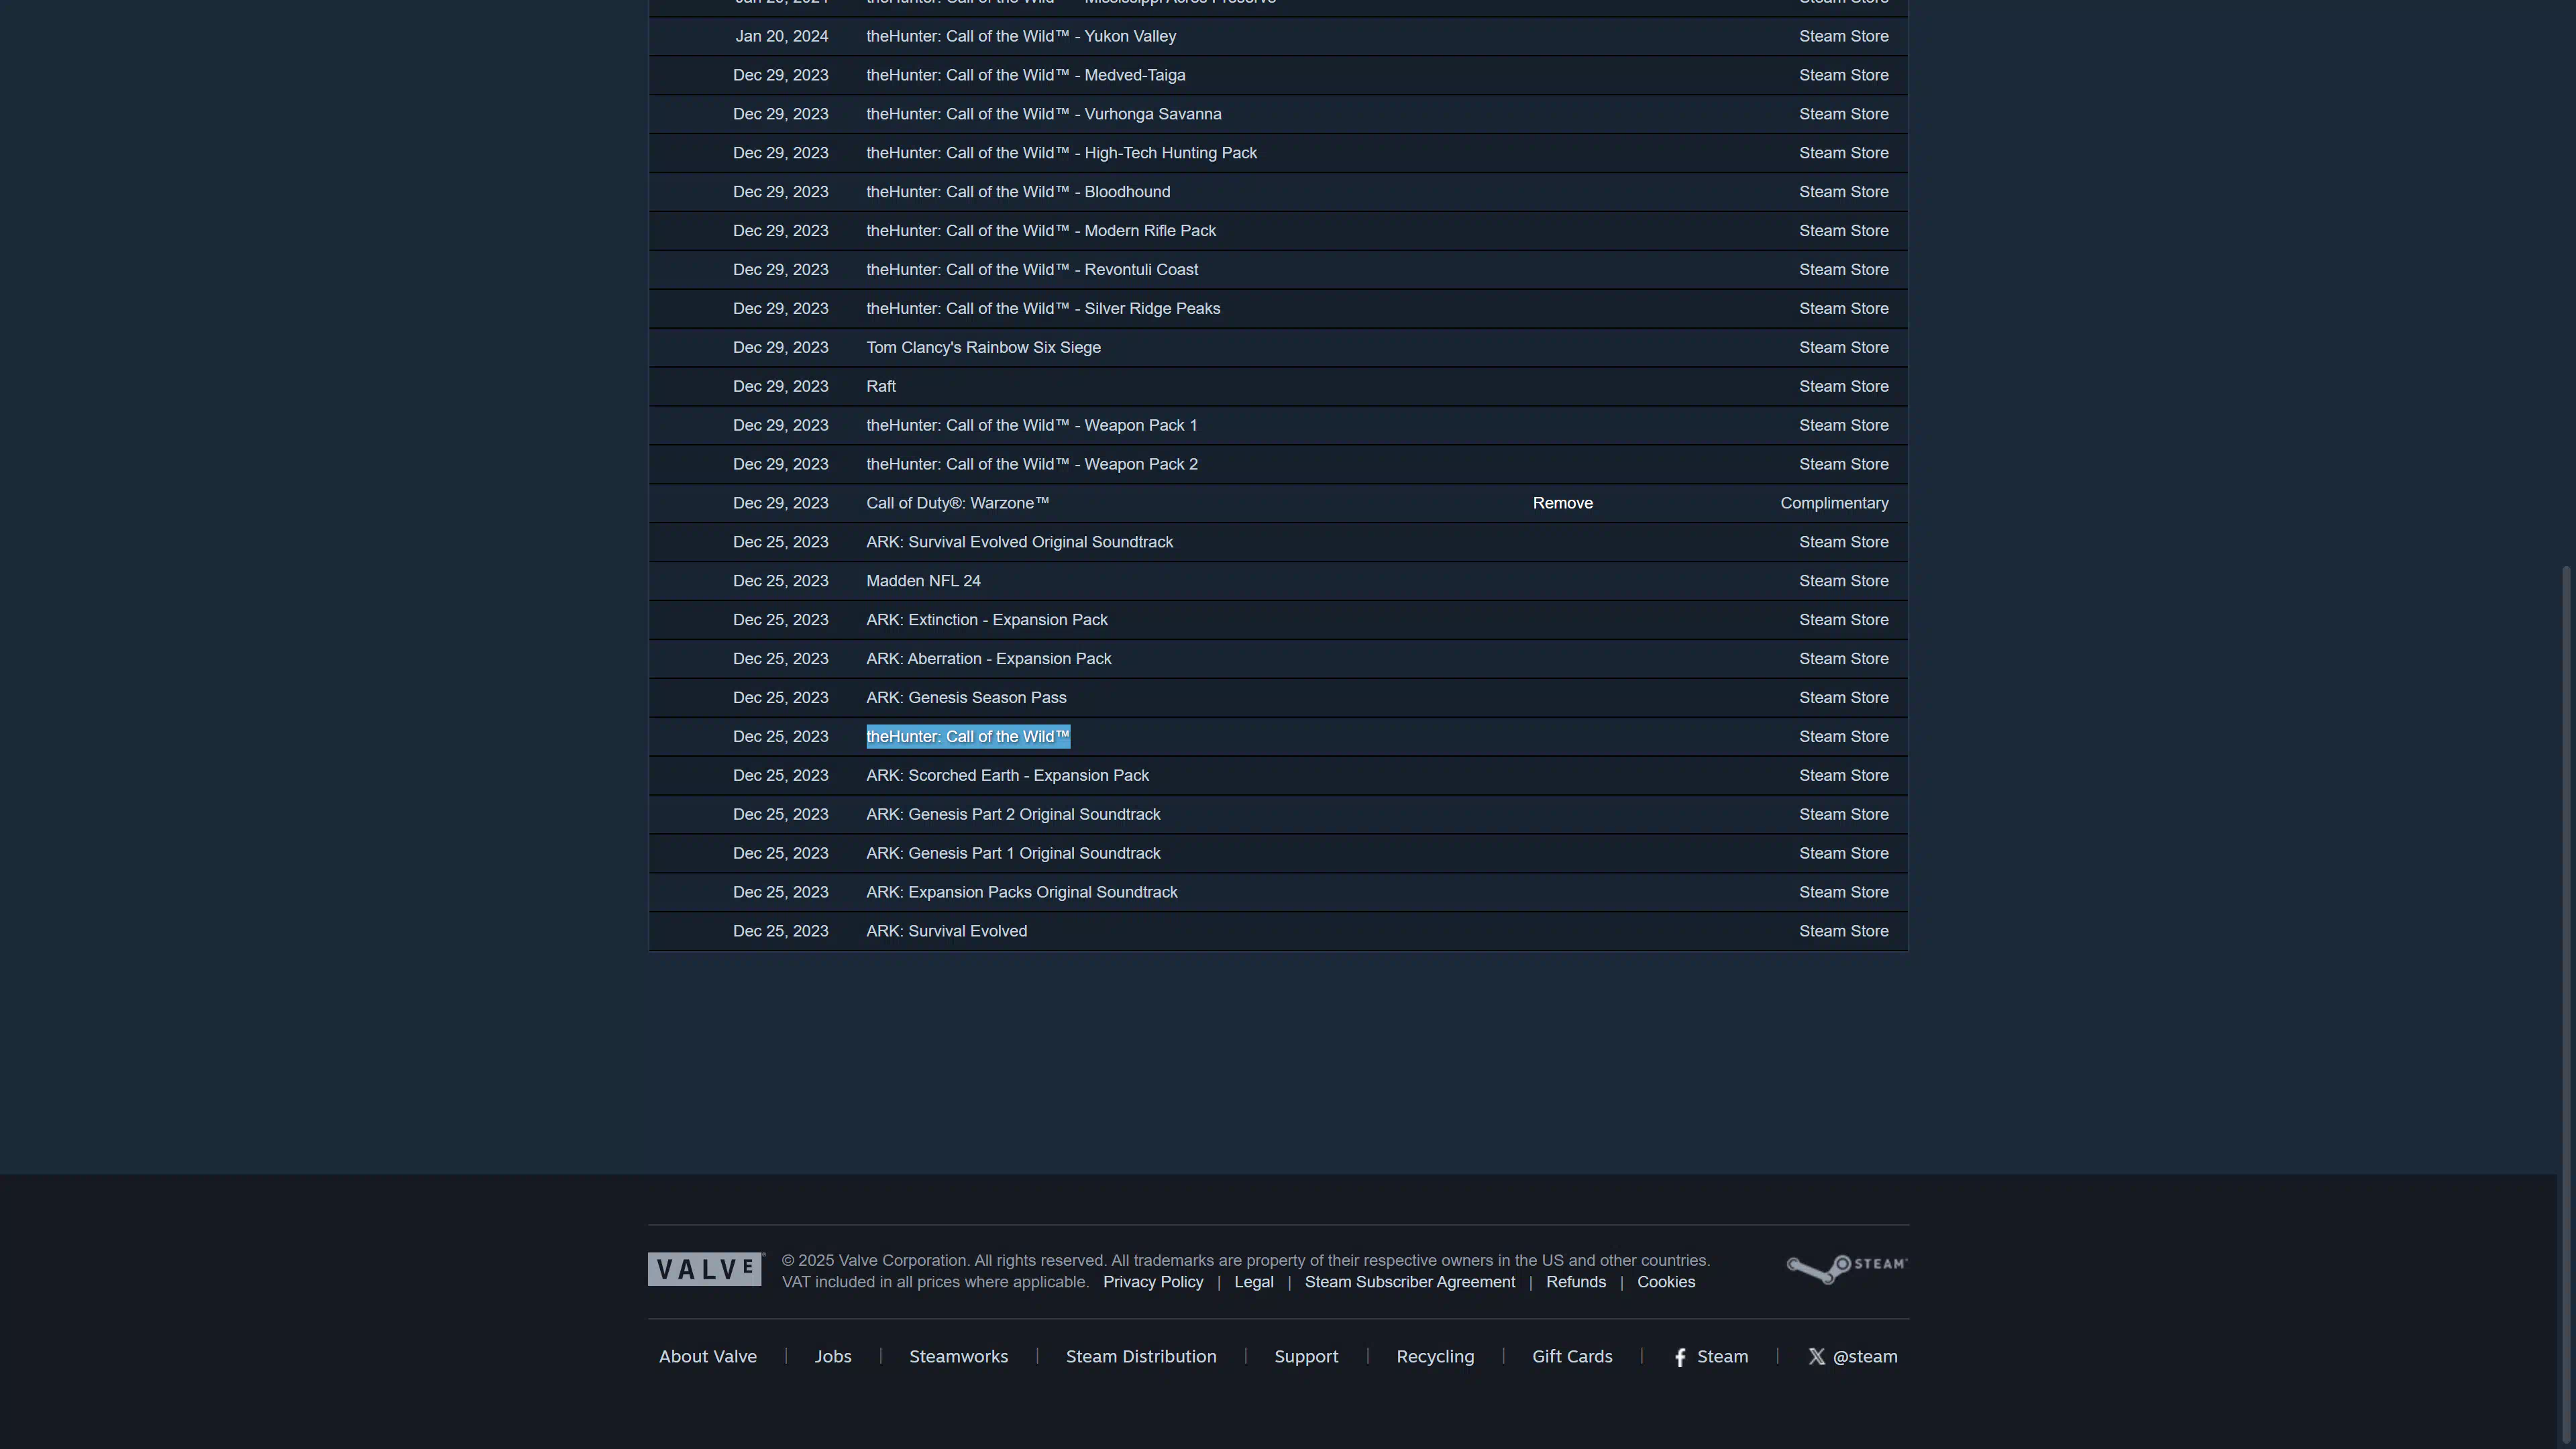Open the Steam Subscriber Agreement link
This screenshot has height=1449, width=2576.
click(1410, 1282)
